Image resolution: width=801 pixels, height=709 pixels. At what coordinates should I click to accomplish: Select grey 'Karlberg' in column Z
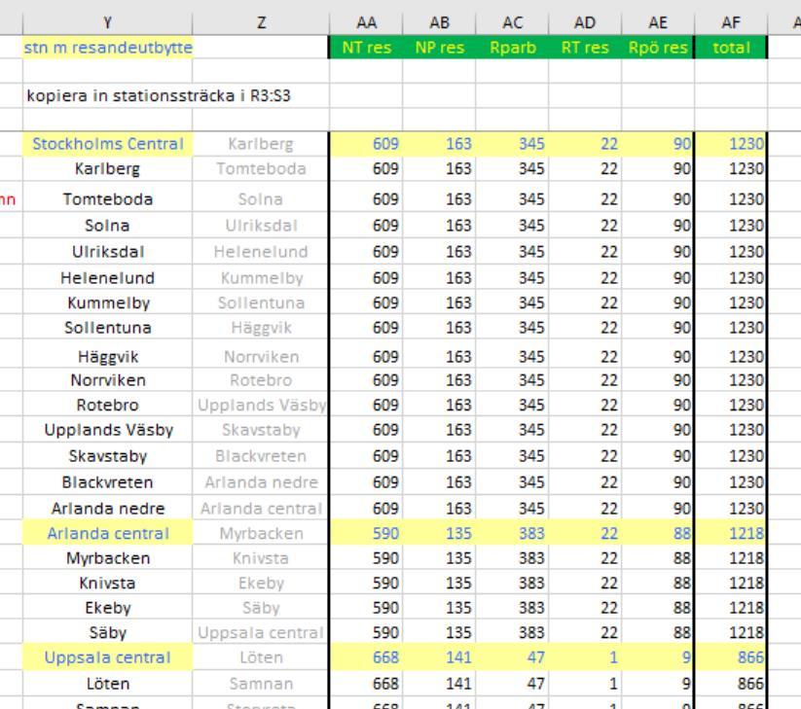point(261,144)
